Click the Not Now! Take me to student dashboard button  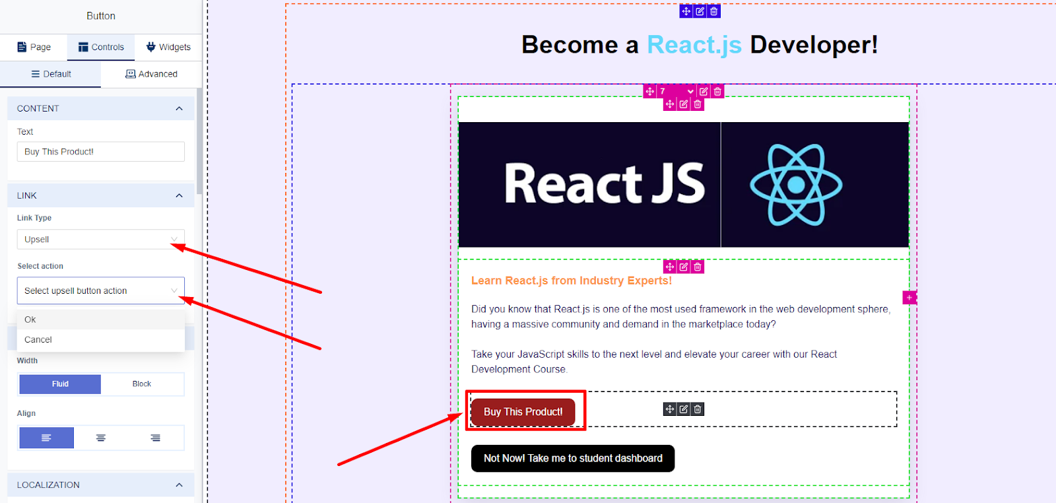click(x=573, y=458)
